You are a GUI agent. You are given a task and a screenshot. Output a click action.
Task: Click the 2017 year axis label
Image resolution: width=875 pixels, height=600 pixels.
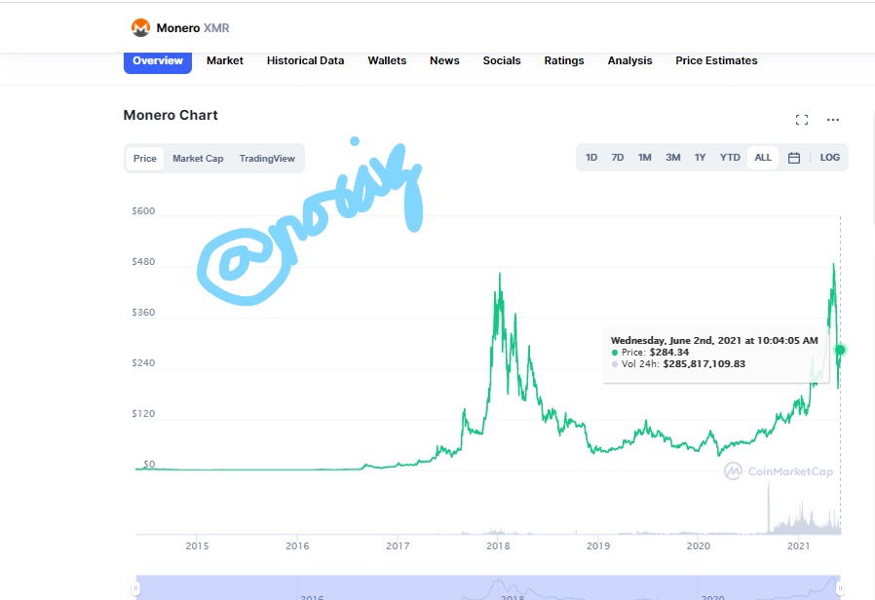click(398, 545)
